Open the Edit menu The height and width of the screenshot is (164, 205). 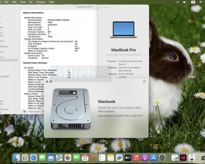(14, 2)
